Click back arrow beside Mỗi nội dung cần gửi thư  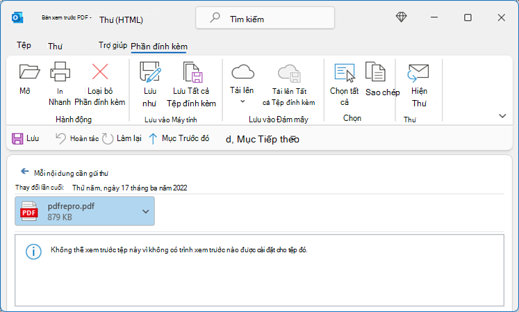coord(25,171)
